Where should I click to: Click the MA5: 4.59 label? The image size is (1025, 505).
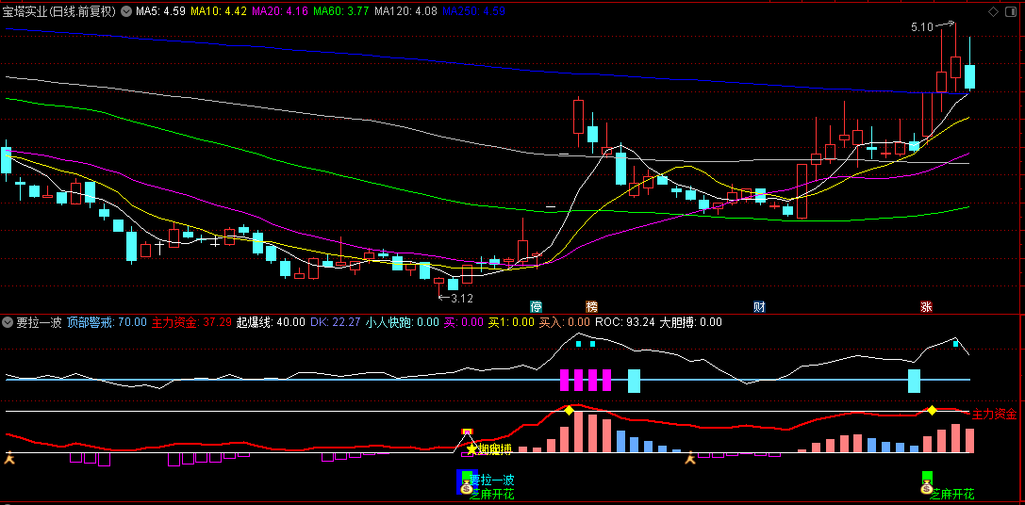point(163,11)
